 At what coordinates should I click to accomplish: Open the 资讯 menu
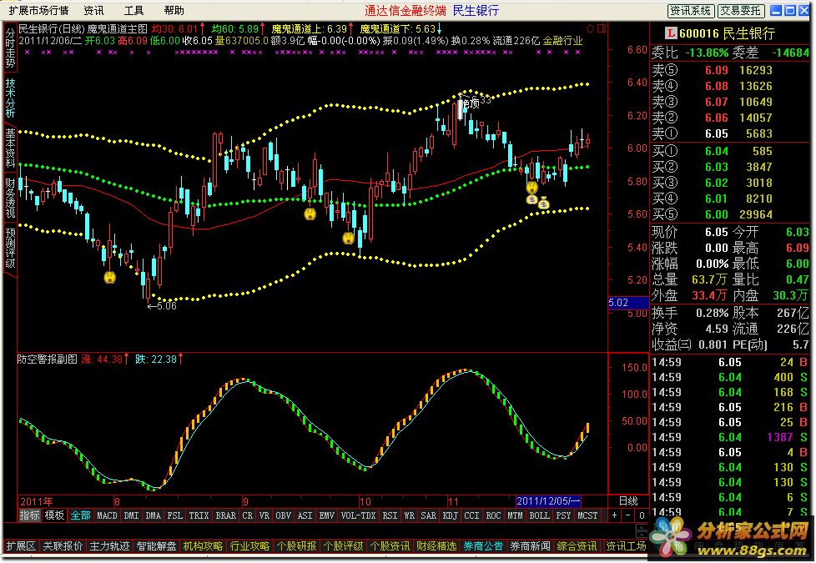[93, 10]
